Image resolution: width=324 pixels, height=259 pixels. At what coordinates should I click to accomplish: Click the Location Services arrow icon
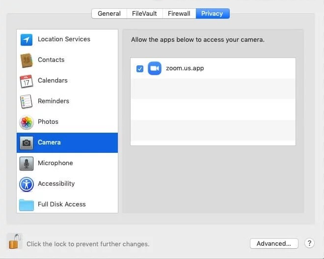click(x=27, y=39)
